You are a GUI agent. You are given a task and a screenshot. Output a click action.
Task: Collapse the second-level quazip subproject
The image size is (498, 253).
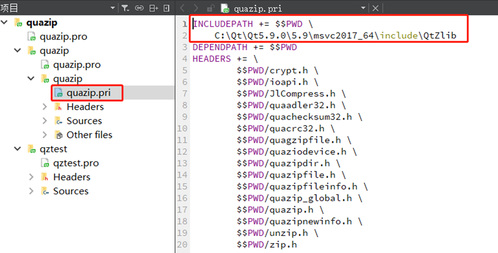(x=18, y=51)
